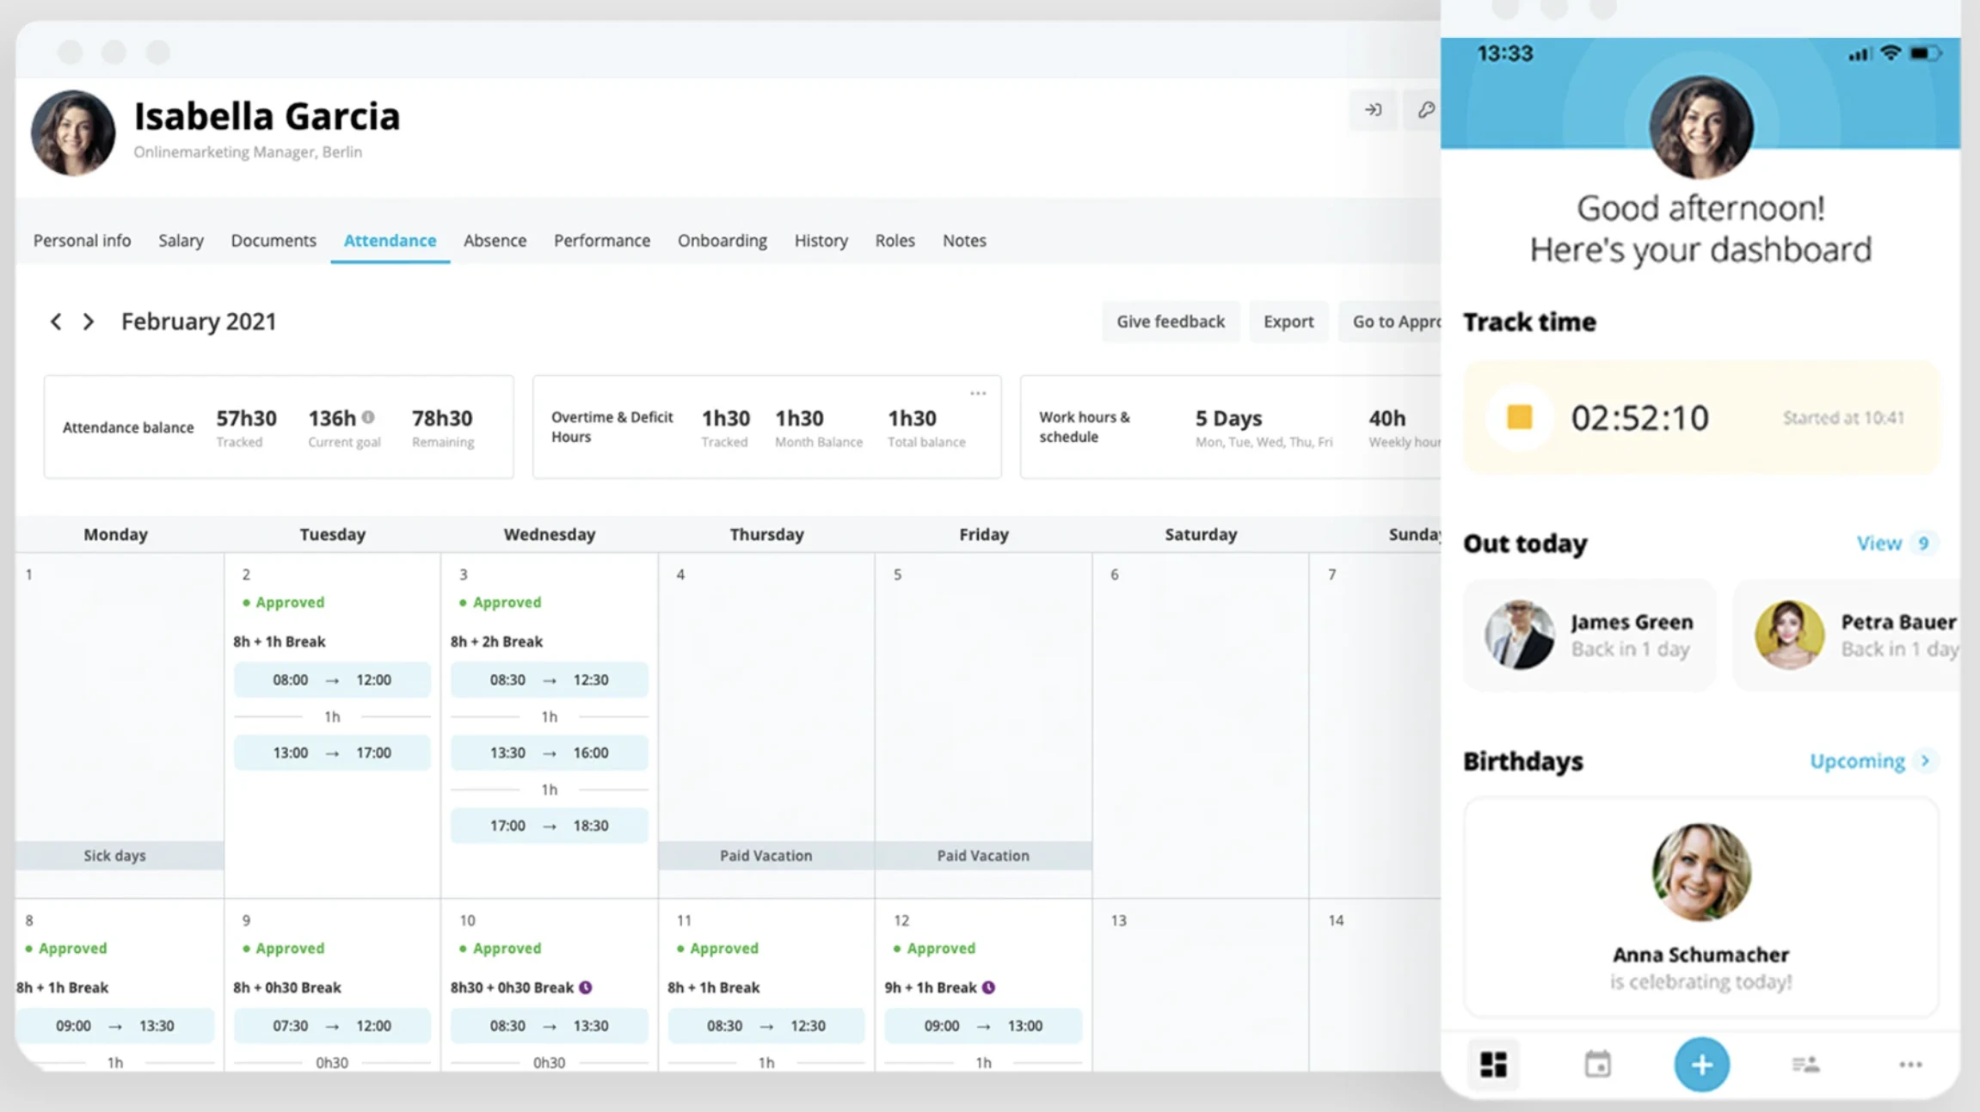This screenshot has height=1112, width=1980.
Task: Click the Give feedback button
Action: pyautogui.click(x=1171, y=322)
